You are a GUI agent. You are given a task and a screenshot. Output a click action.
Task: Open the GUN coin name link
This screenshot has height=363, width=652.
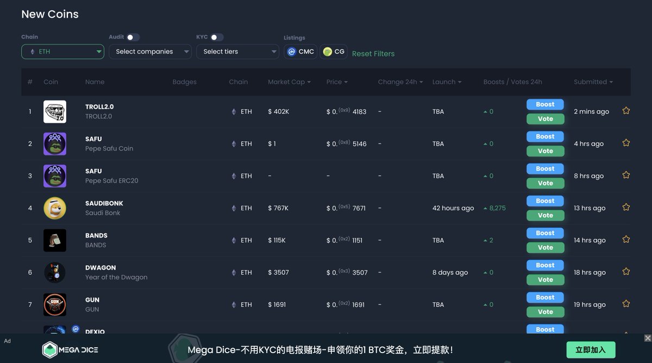point(92,299)
